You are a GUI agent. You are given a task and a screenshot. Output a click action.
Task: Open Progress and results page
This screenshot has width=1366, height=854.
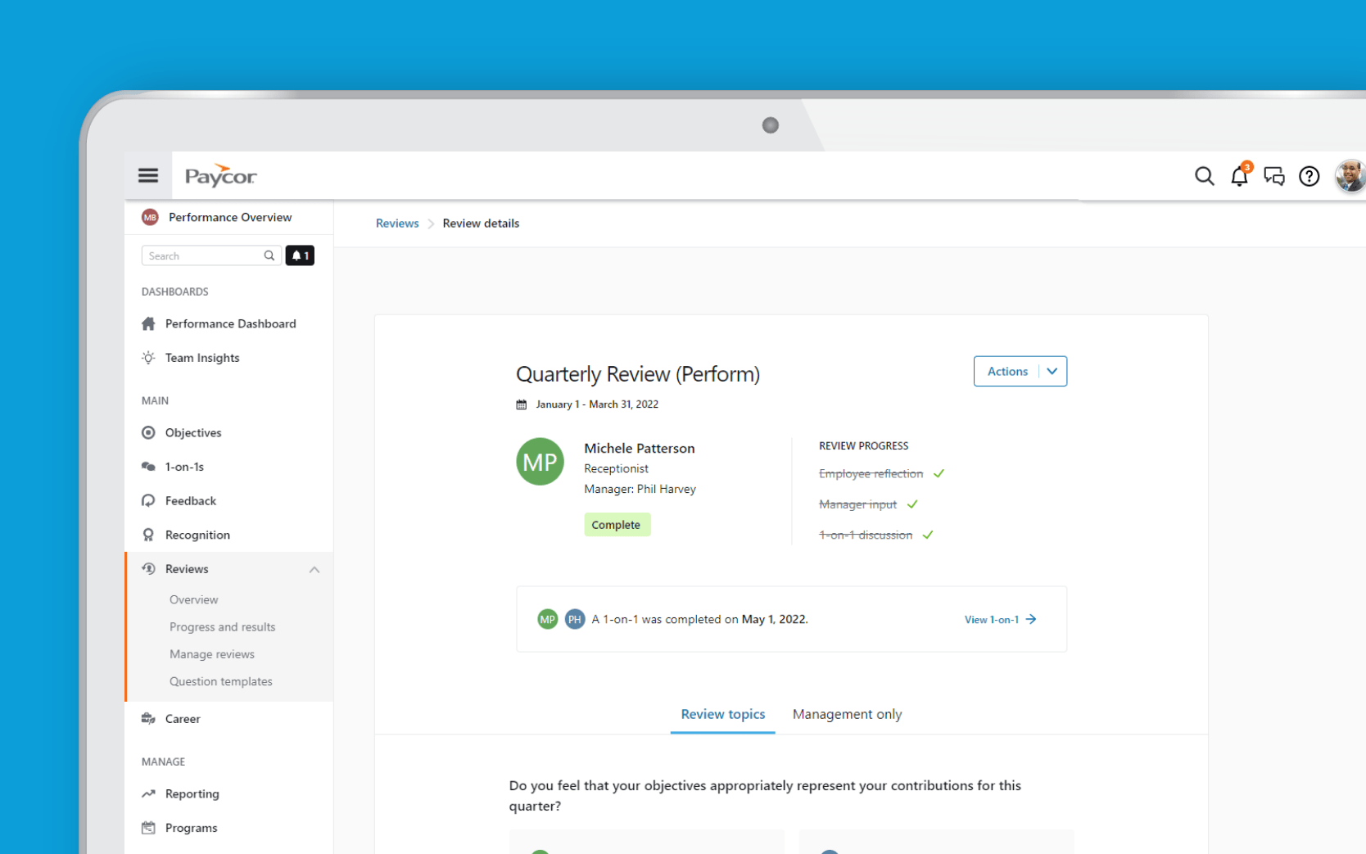tap(222, 627)
